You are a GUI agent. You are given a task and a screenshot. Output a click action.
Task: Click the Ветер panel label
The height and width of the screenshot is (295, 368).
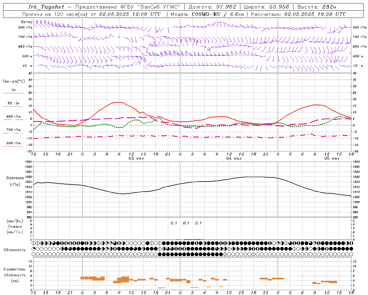click(27, 22)
